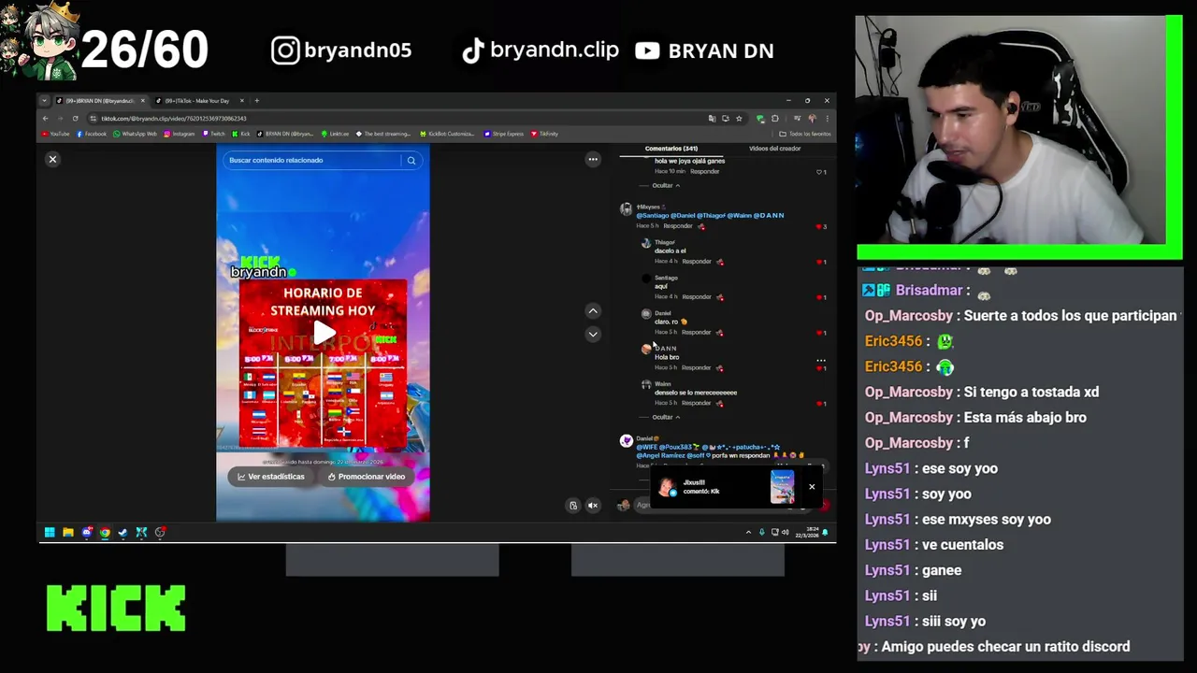Open Mixyses profile avatar in comments

(x=626, y=209)
